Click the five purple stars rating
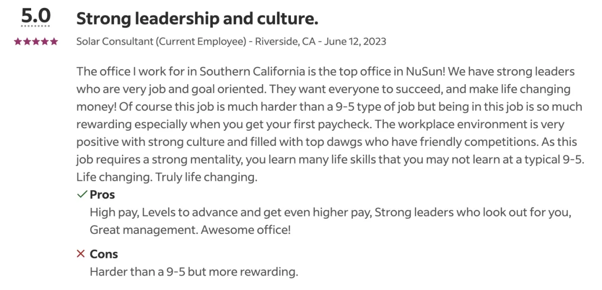 pos(36,42)
